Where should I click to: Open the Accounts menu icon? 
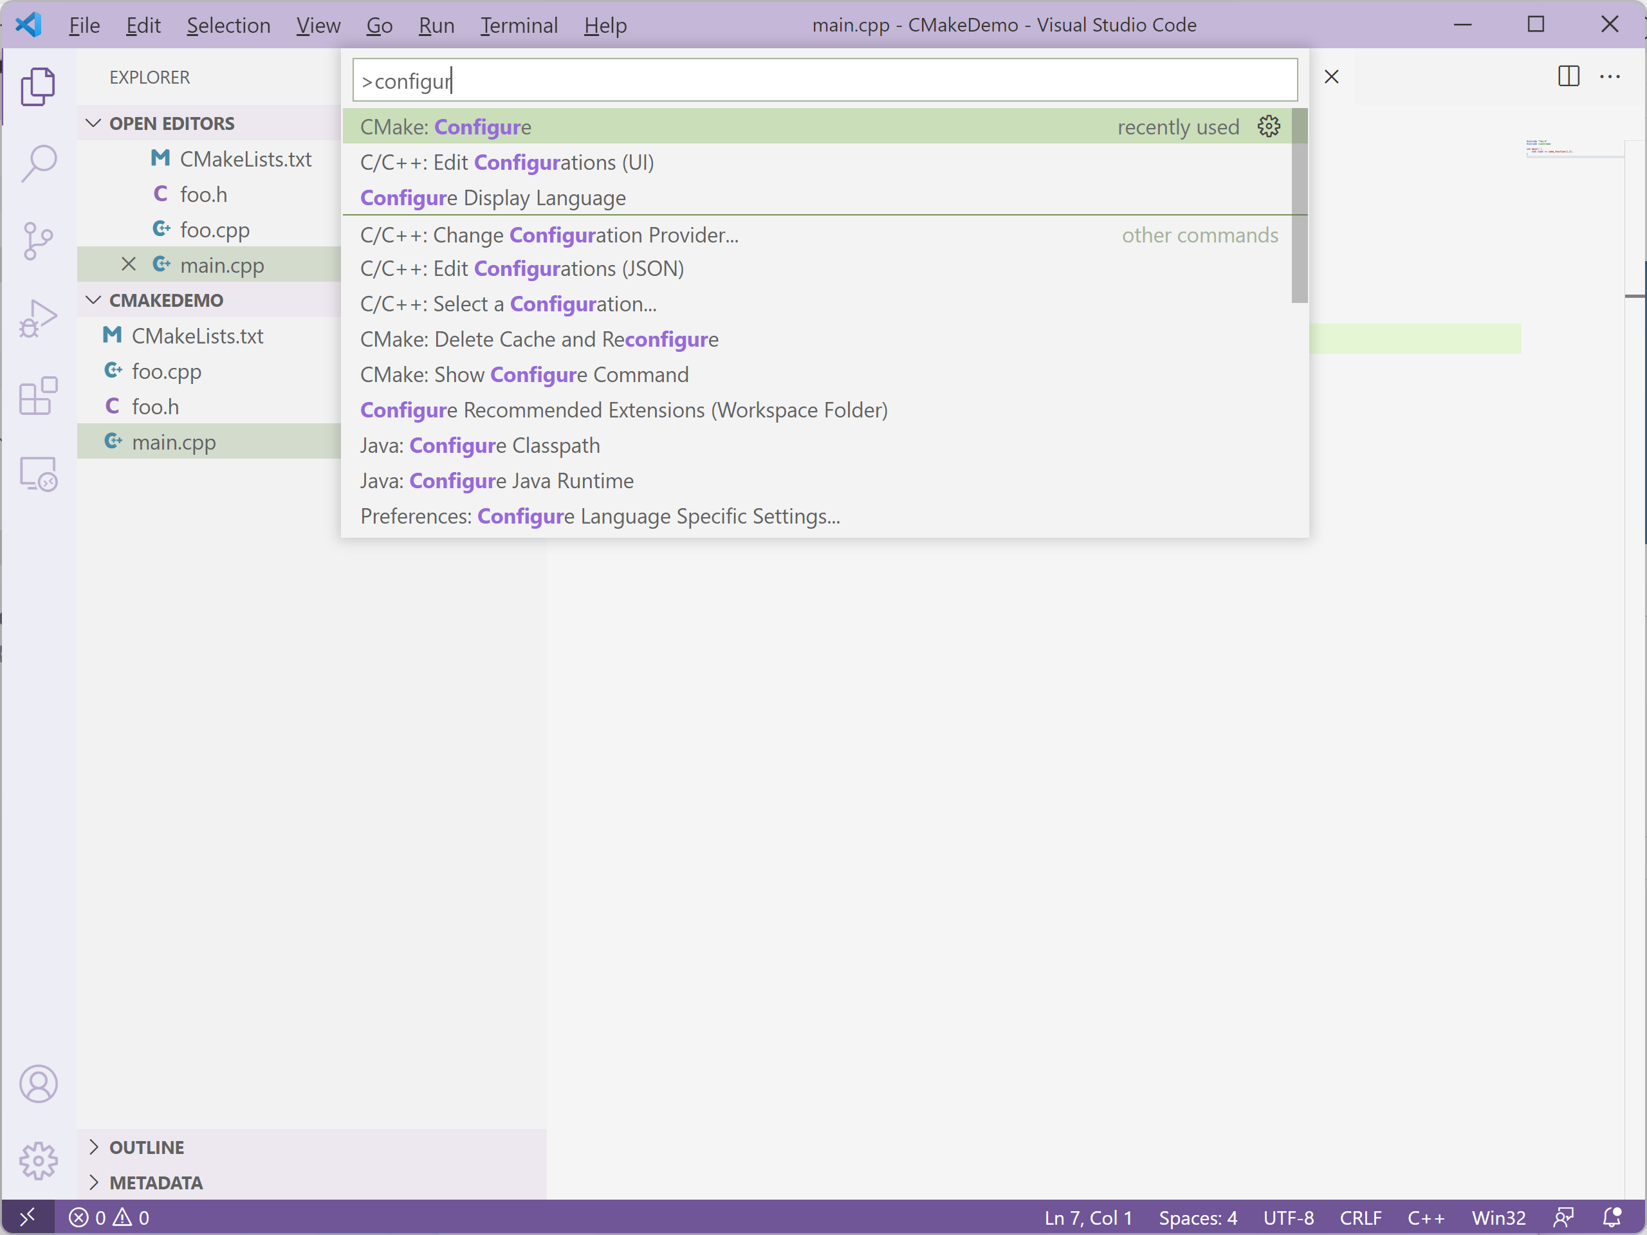coord(38,1084)
